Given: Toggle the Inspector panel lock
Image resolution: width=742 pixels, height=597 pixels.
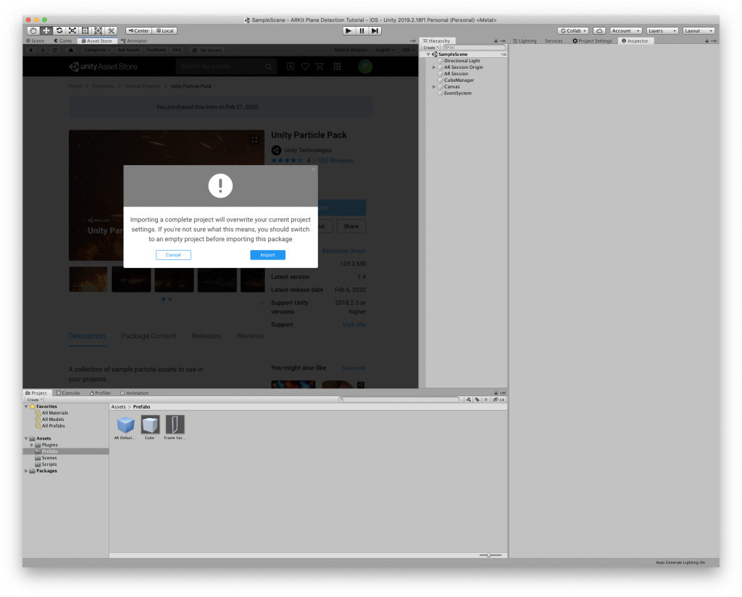Looking at the screenshot, I should (707, 41).
